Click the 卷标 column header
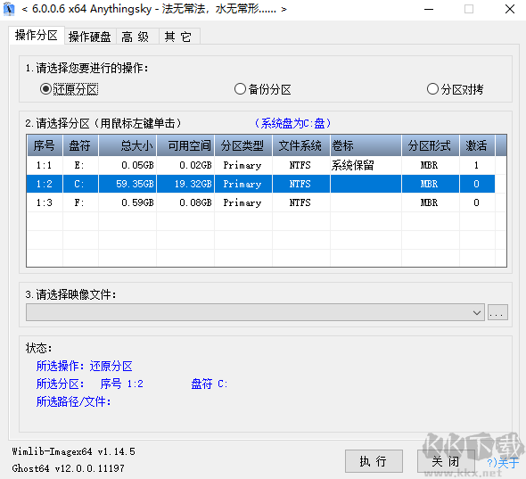The width and height of the screenshot is (526, 479). (366, 145)
